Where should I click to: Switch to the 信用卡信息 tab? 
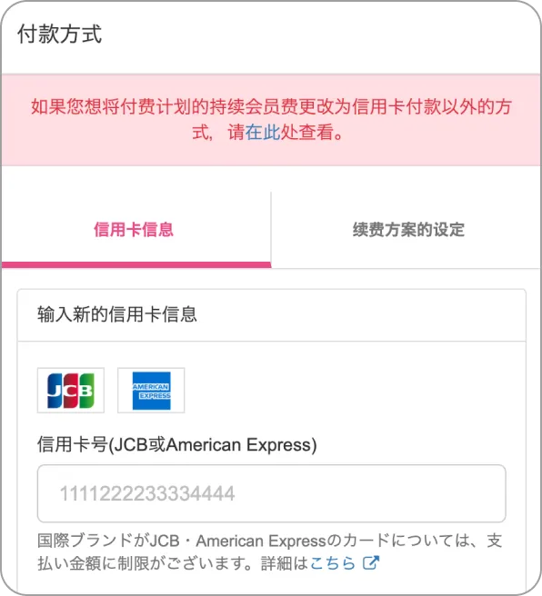[134, 230]
